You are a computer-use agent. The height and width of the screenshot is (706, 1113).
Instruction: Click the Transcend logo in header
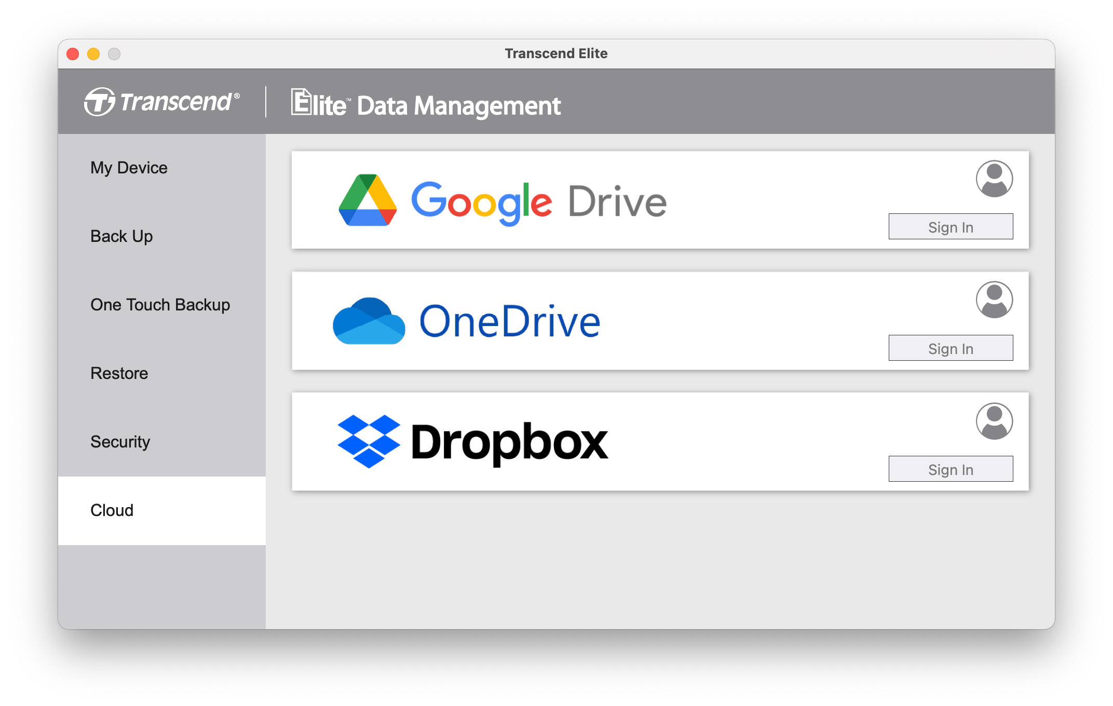(162, 102)
